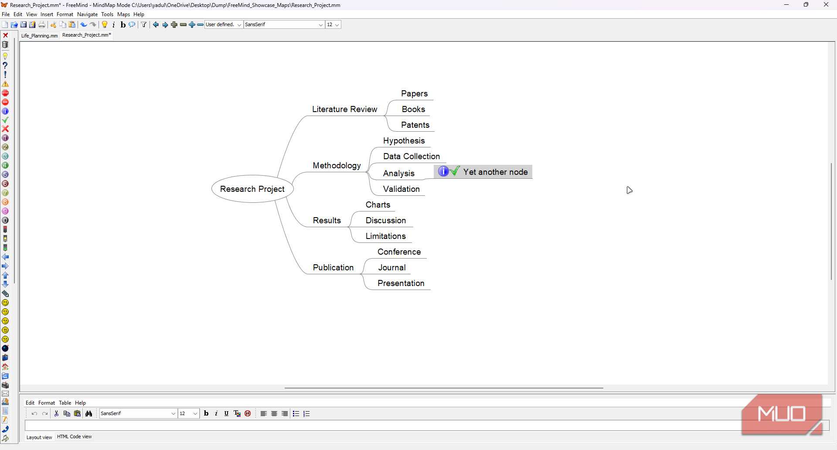The image size is (837, 450).
Task: Open the Format menu in top menu bar
Action: 65,14
